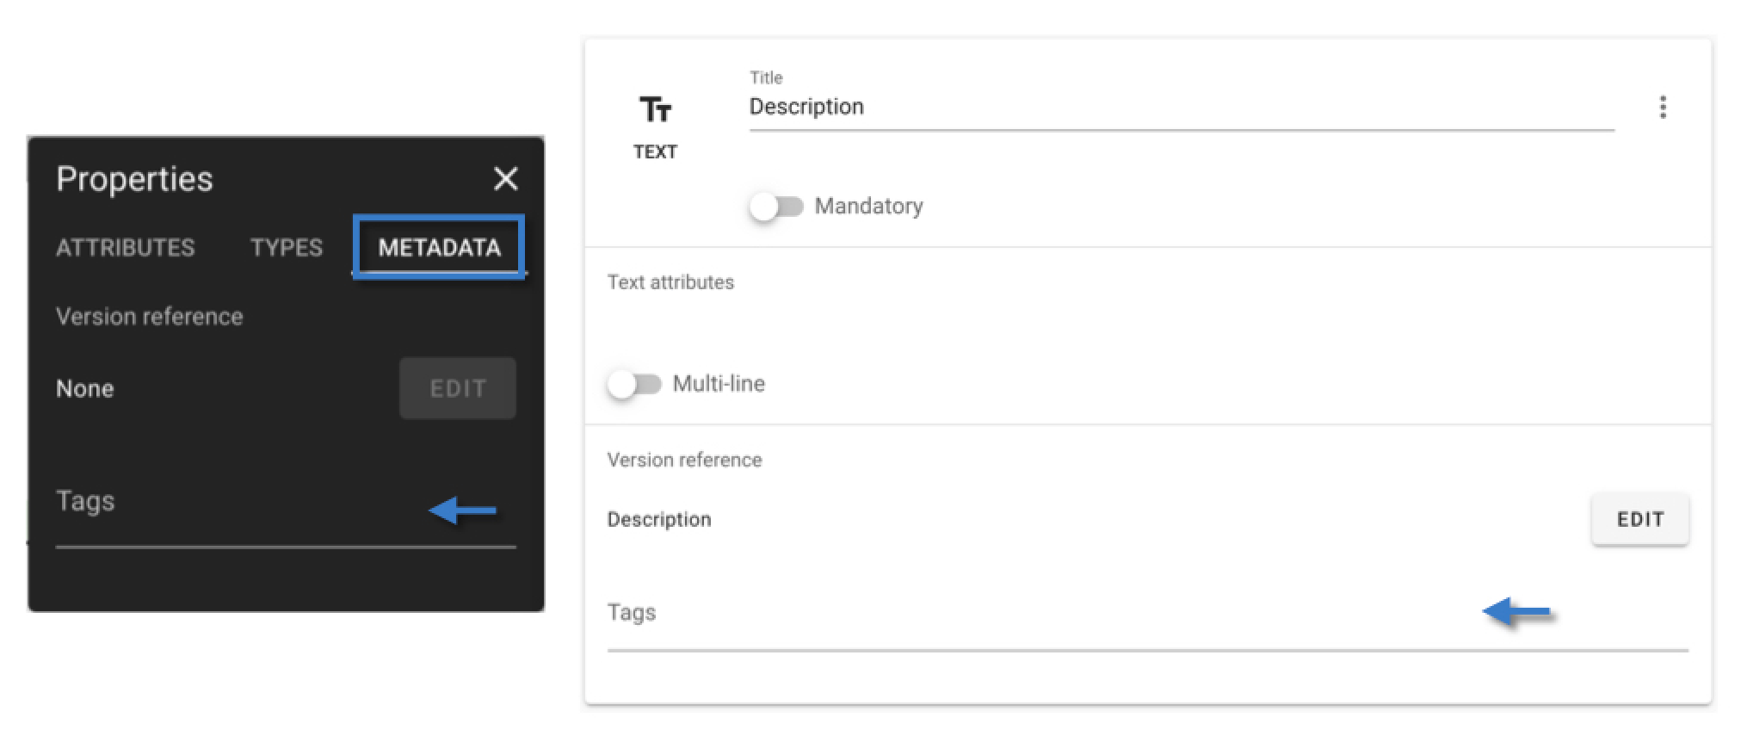
Task: Click the Version reference label in the card
Action: click(x=684, y=460)
